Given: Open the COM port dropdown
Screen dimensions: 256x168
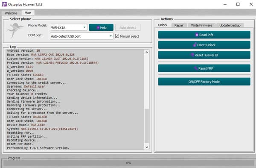Looking at the screenshot, I should (x=81, y=36).
